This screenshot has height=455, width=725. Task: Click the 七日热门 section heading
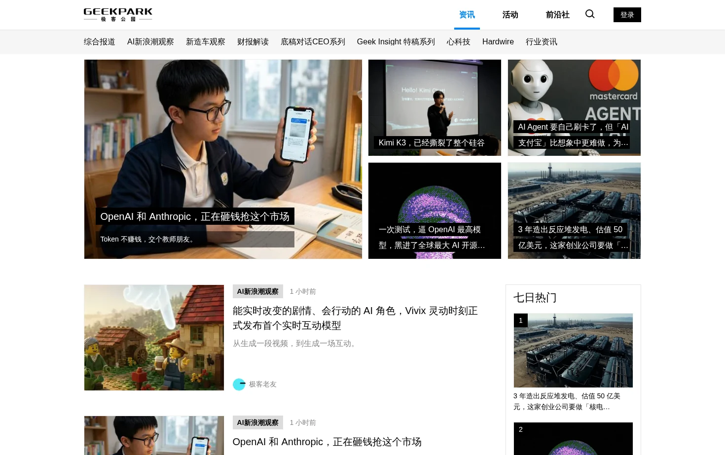click(535, 298)
